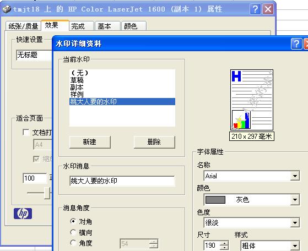Toggle the 文档打印 checkbox
308x251 pixels.
26,132
